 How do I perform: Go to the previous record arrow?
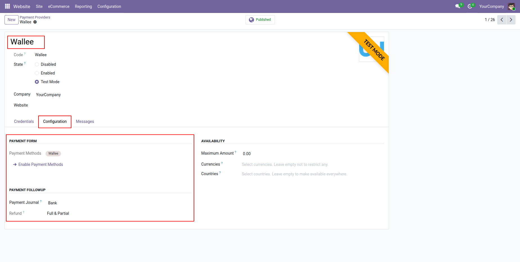coord(502,20)
